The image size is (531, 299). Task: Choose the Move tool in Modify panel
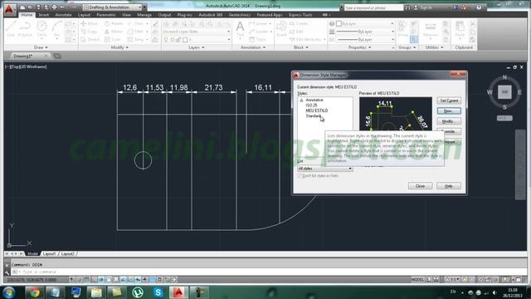(89, 24)
